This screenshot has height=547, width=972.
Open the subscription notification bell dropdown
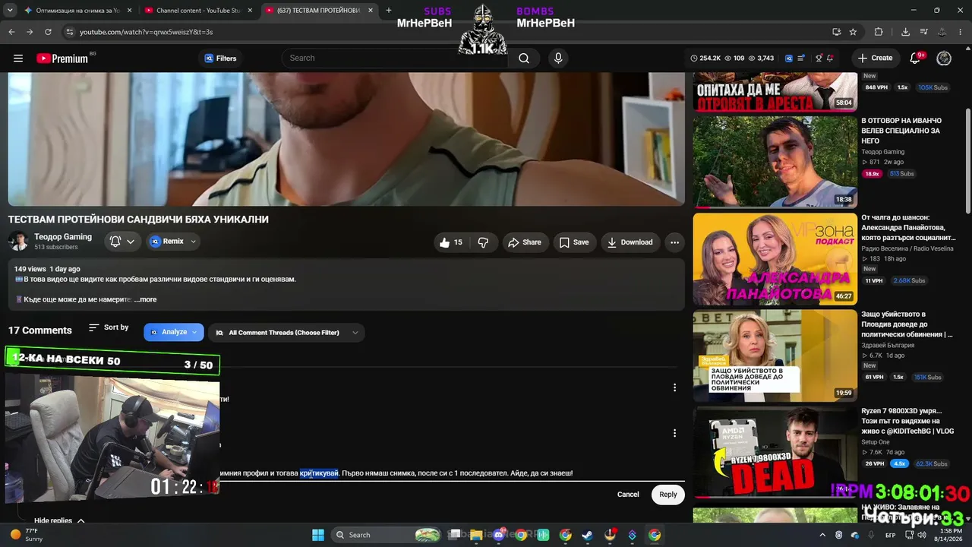(122, 242)
